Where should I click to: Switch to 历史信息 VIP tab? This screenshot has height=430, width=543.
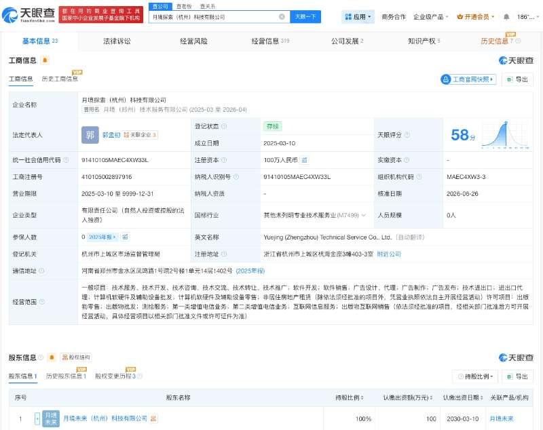497,41
